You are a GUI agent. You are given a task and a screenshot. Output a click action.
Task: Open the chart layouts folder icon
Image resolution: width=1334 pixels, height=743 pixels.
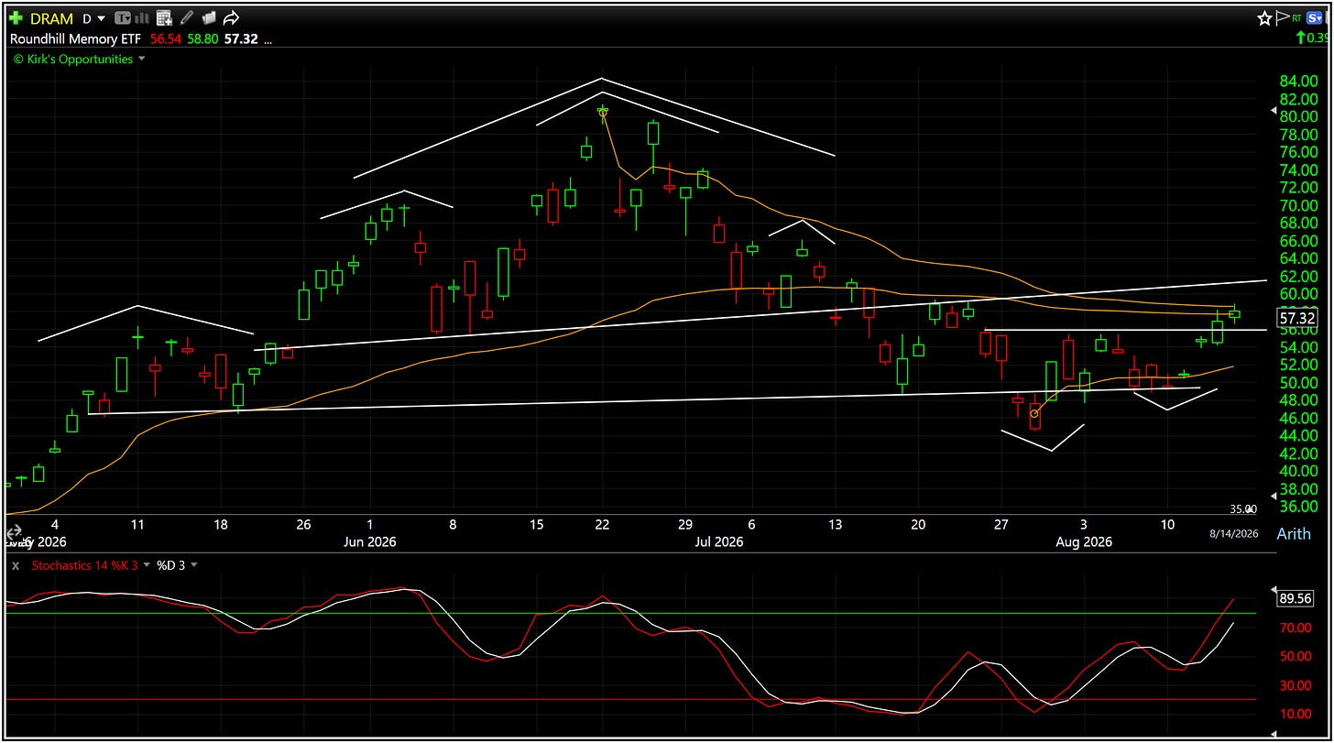coord(209,18)
